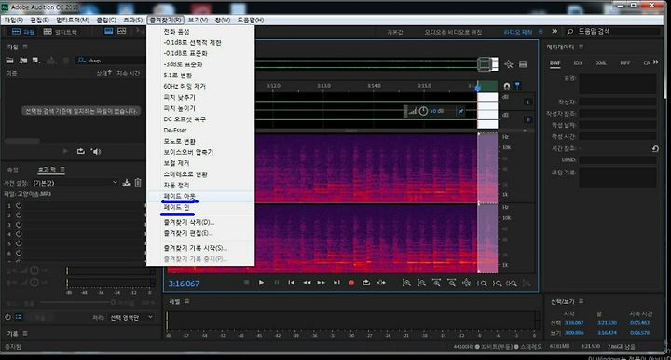Open Selection/View panel menu icon
This screenshot has height=360, width=671.
coord(582,301)
